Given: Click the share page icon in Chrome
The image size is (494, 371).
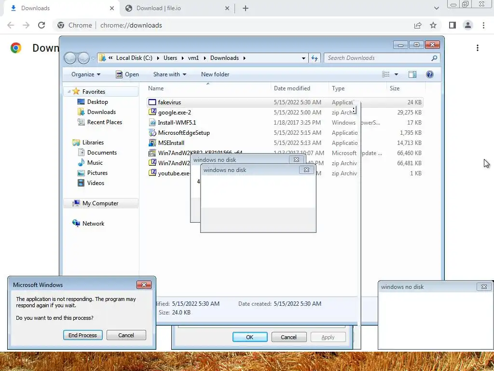Looking at the screenshot, I should 418,25.
